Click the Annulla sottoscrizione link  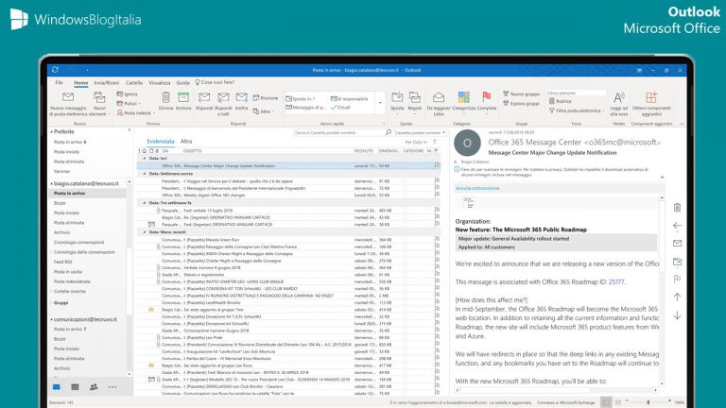(477, 188)
